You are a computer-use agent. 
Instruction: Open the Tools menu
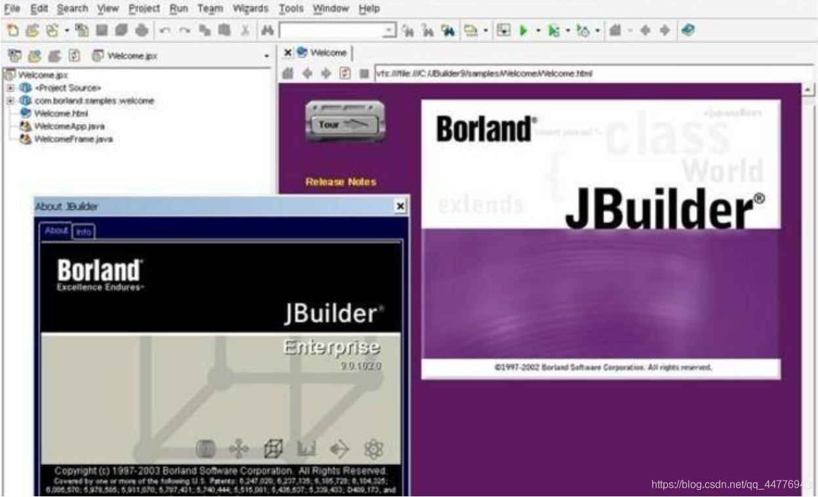[x=291, y=9]
